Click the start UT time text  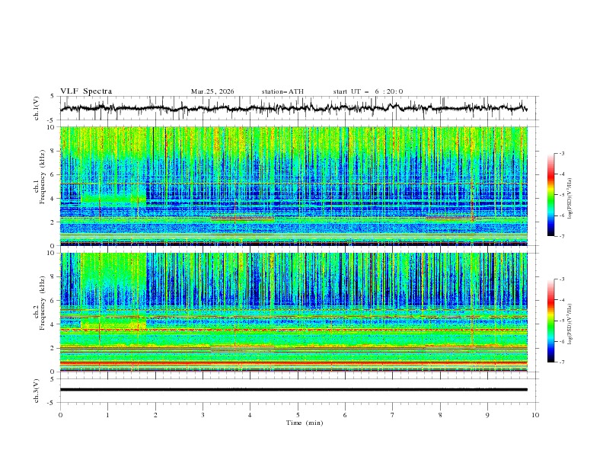tap(368, 91)
